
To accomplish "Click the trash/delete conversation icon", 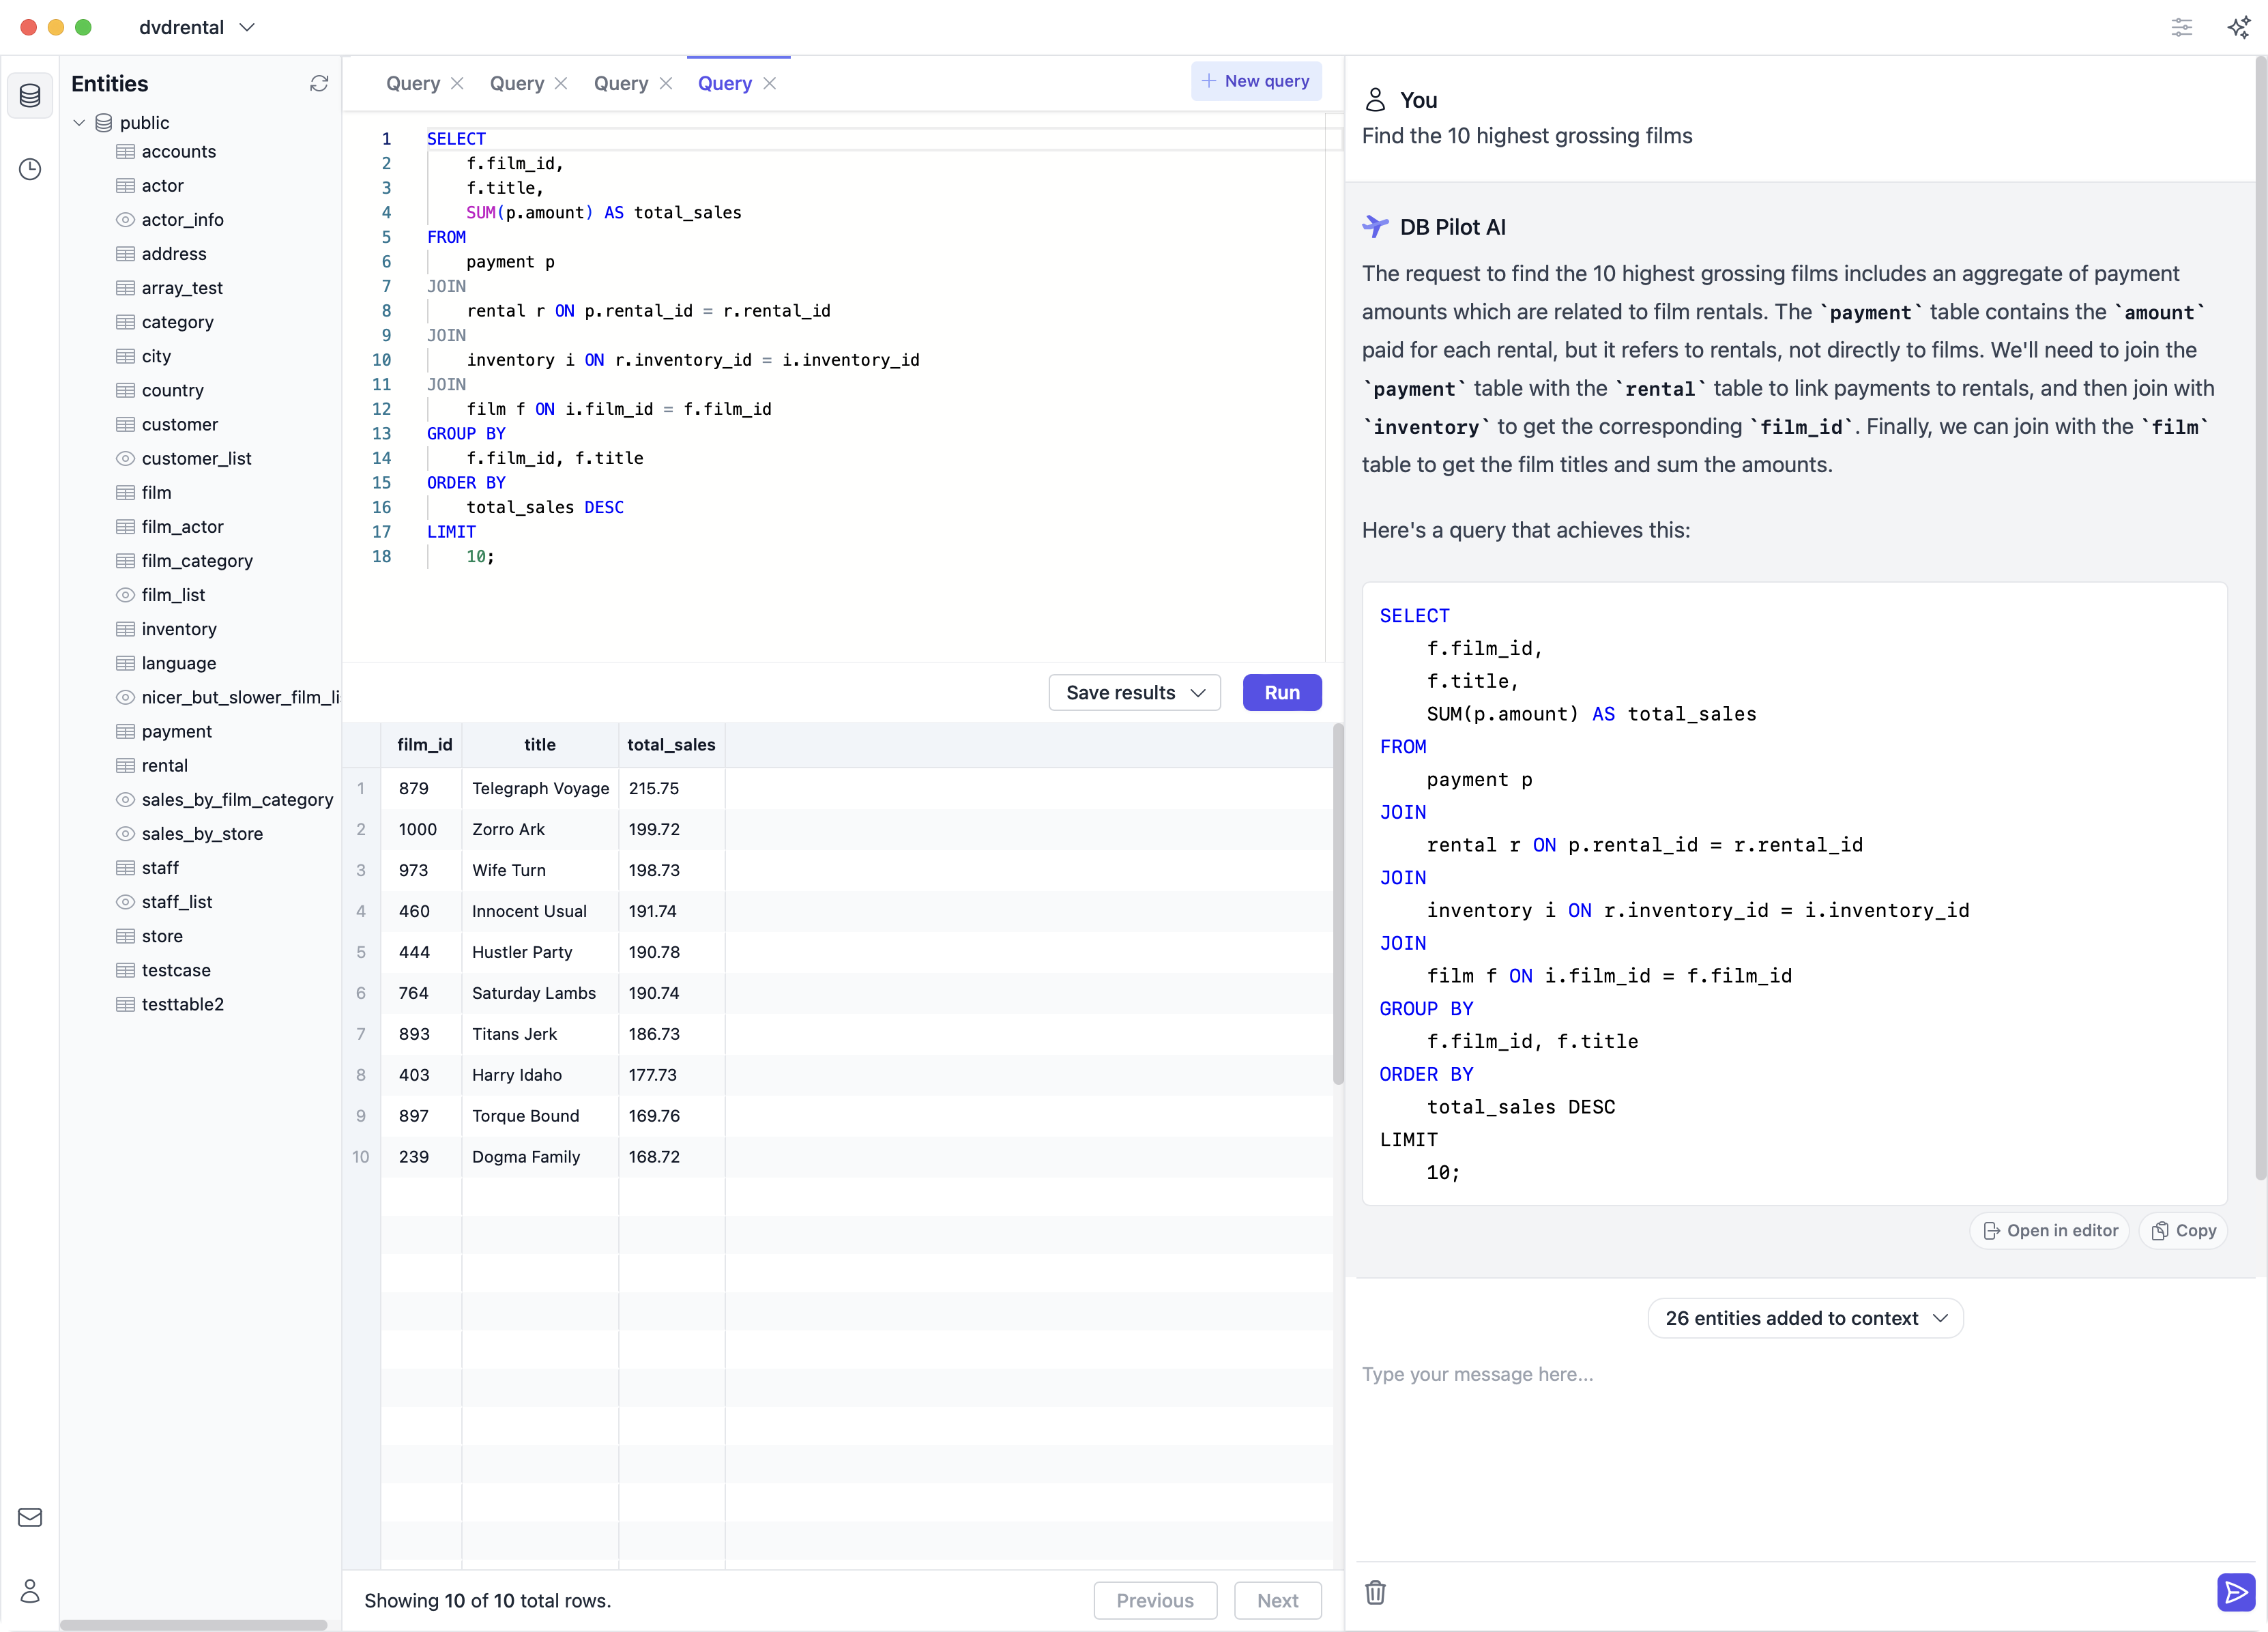I will 1376,1592.
